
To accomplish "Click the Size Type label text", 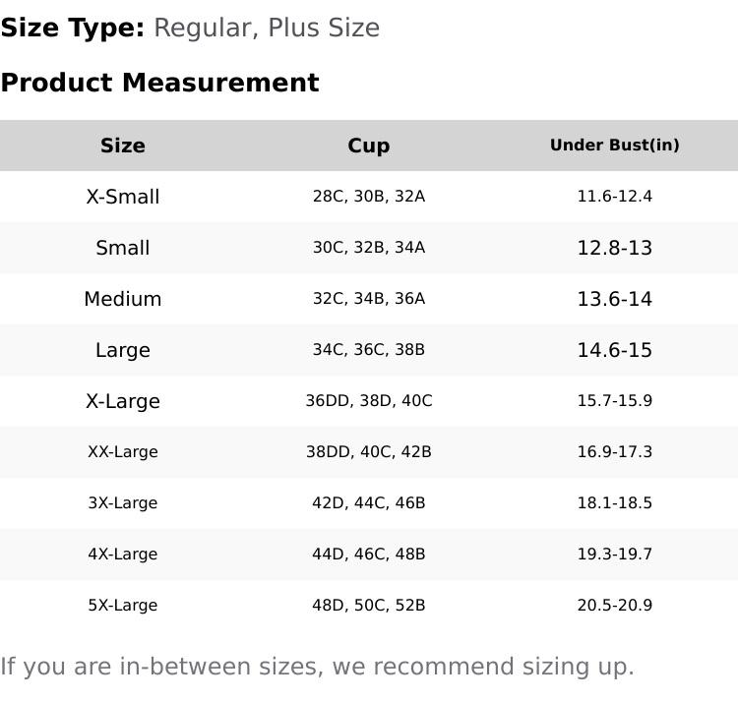I will pyautogui.click(x=73, y=28).
